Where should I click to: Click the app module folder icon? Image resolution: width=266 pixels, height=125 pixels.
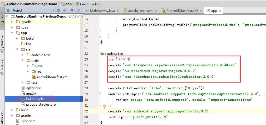pyautogui.click(x=18, y=33)
